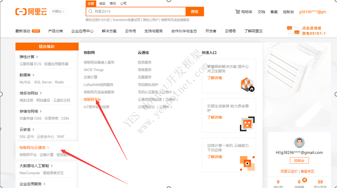Open the 企业应用中心 menu
The width and height of the screenshot is (337, 188).
pos(82,31)
